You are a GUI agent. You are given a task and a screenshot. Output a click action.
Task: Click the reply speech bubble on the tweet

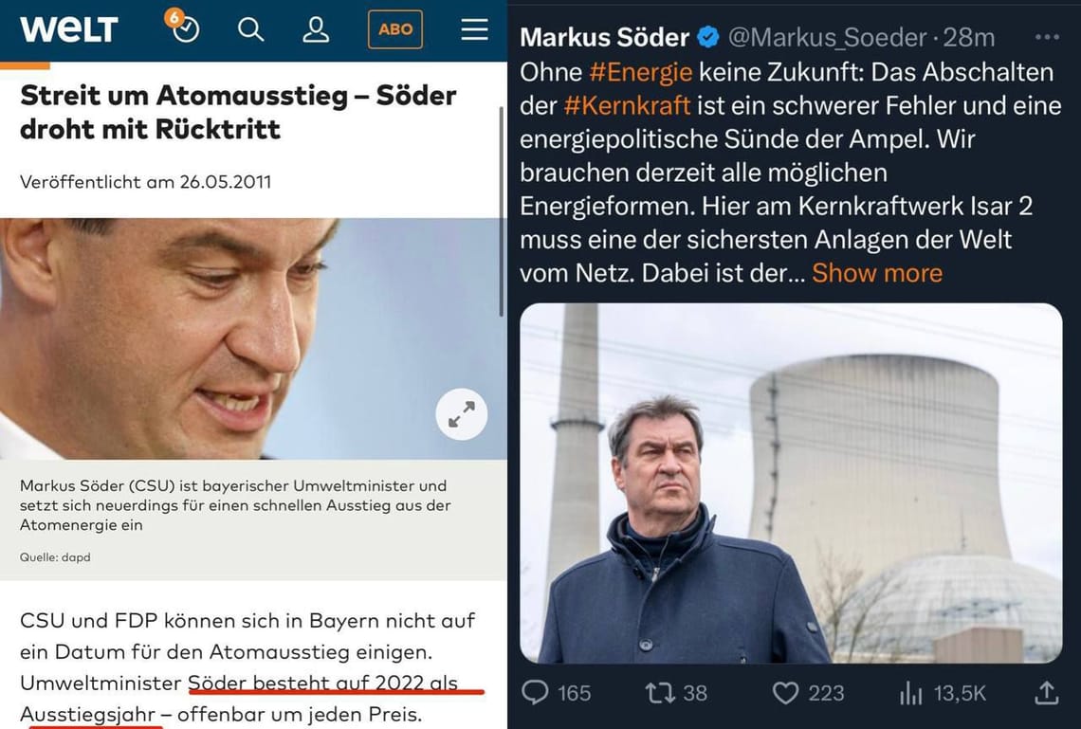click(x=539, y=693)
